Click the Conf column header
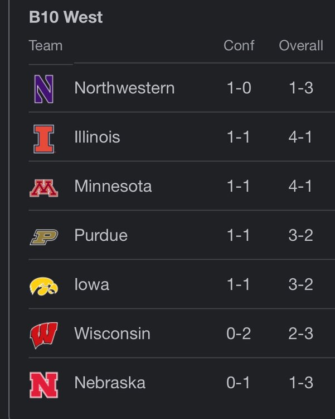335x419 pixels. coord(239,46)
